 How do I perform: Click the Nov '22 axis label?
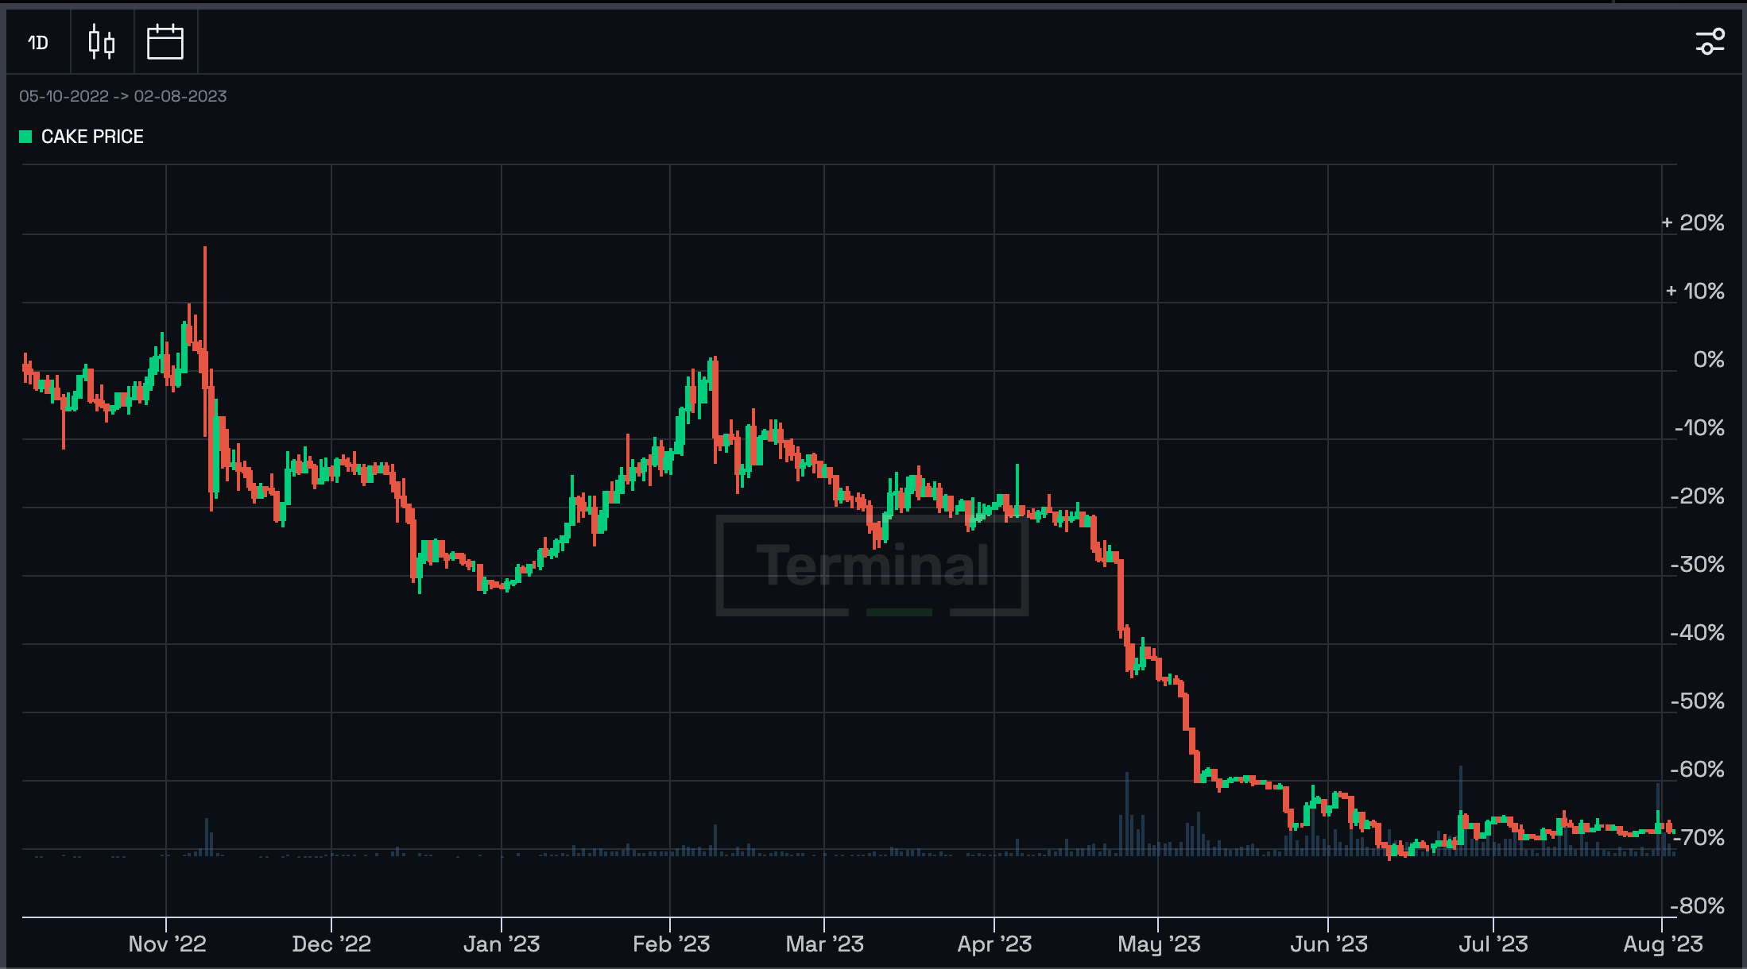click(167, 944)
